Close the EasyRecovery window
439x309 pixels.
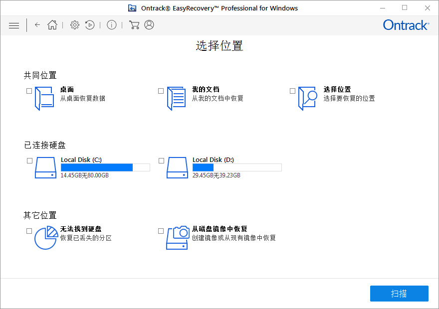(427, 8)
